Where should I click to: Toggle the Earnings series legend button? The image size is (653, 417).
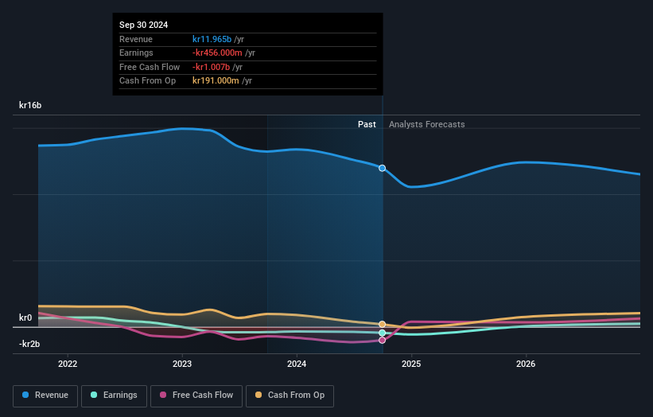114,396
